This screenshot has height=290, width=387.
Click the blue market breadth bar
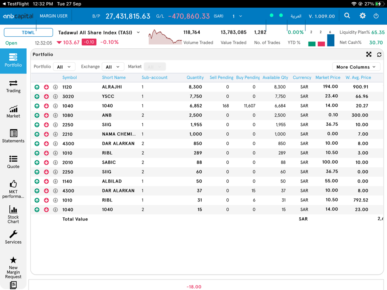[x=330, y=40]
